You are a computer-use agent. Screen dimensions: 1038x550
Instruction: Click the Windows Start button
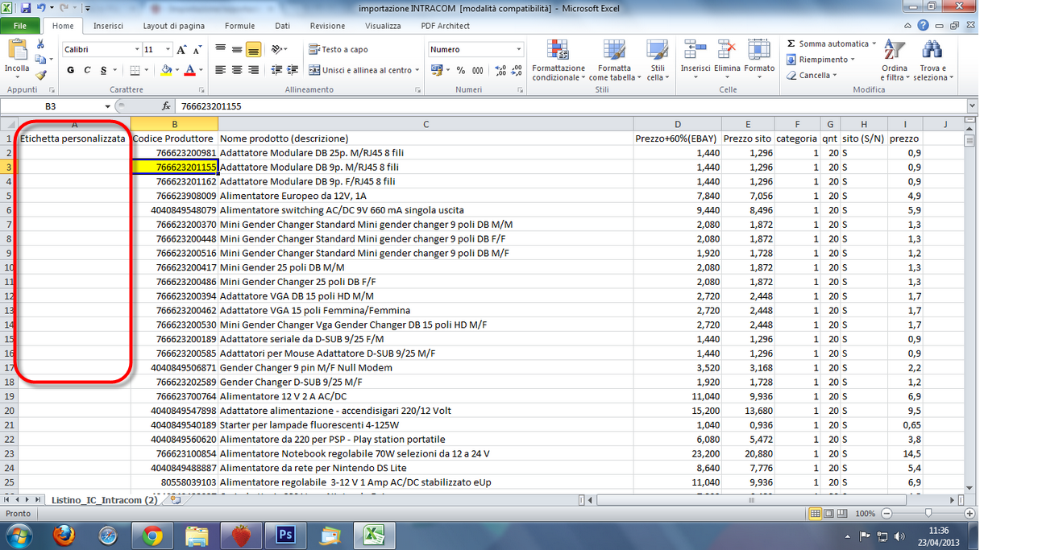19,535
